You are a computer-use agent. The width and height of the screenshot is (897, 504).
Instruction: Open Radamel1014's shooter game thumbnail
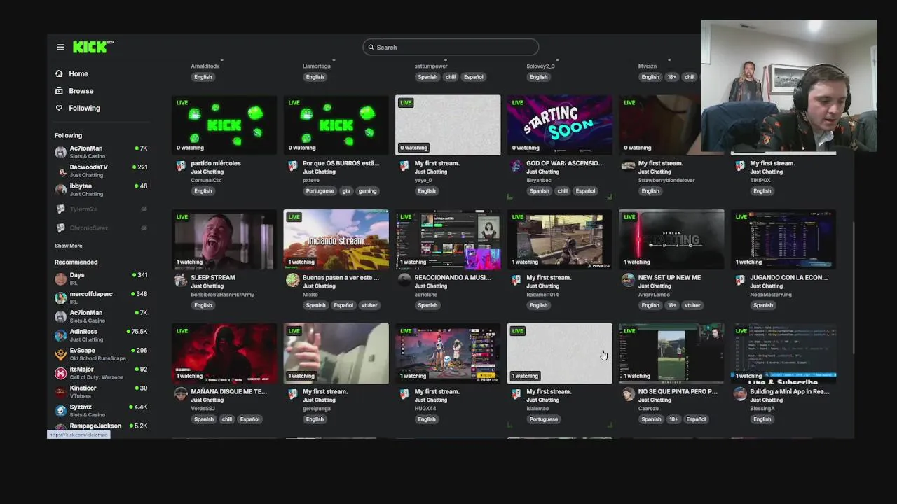click(560, 239)
